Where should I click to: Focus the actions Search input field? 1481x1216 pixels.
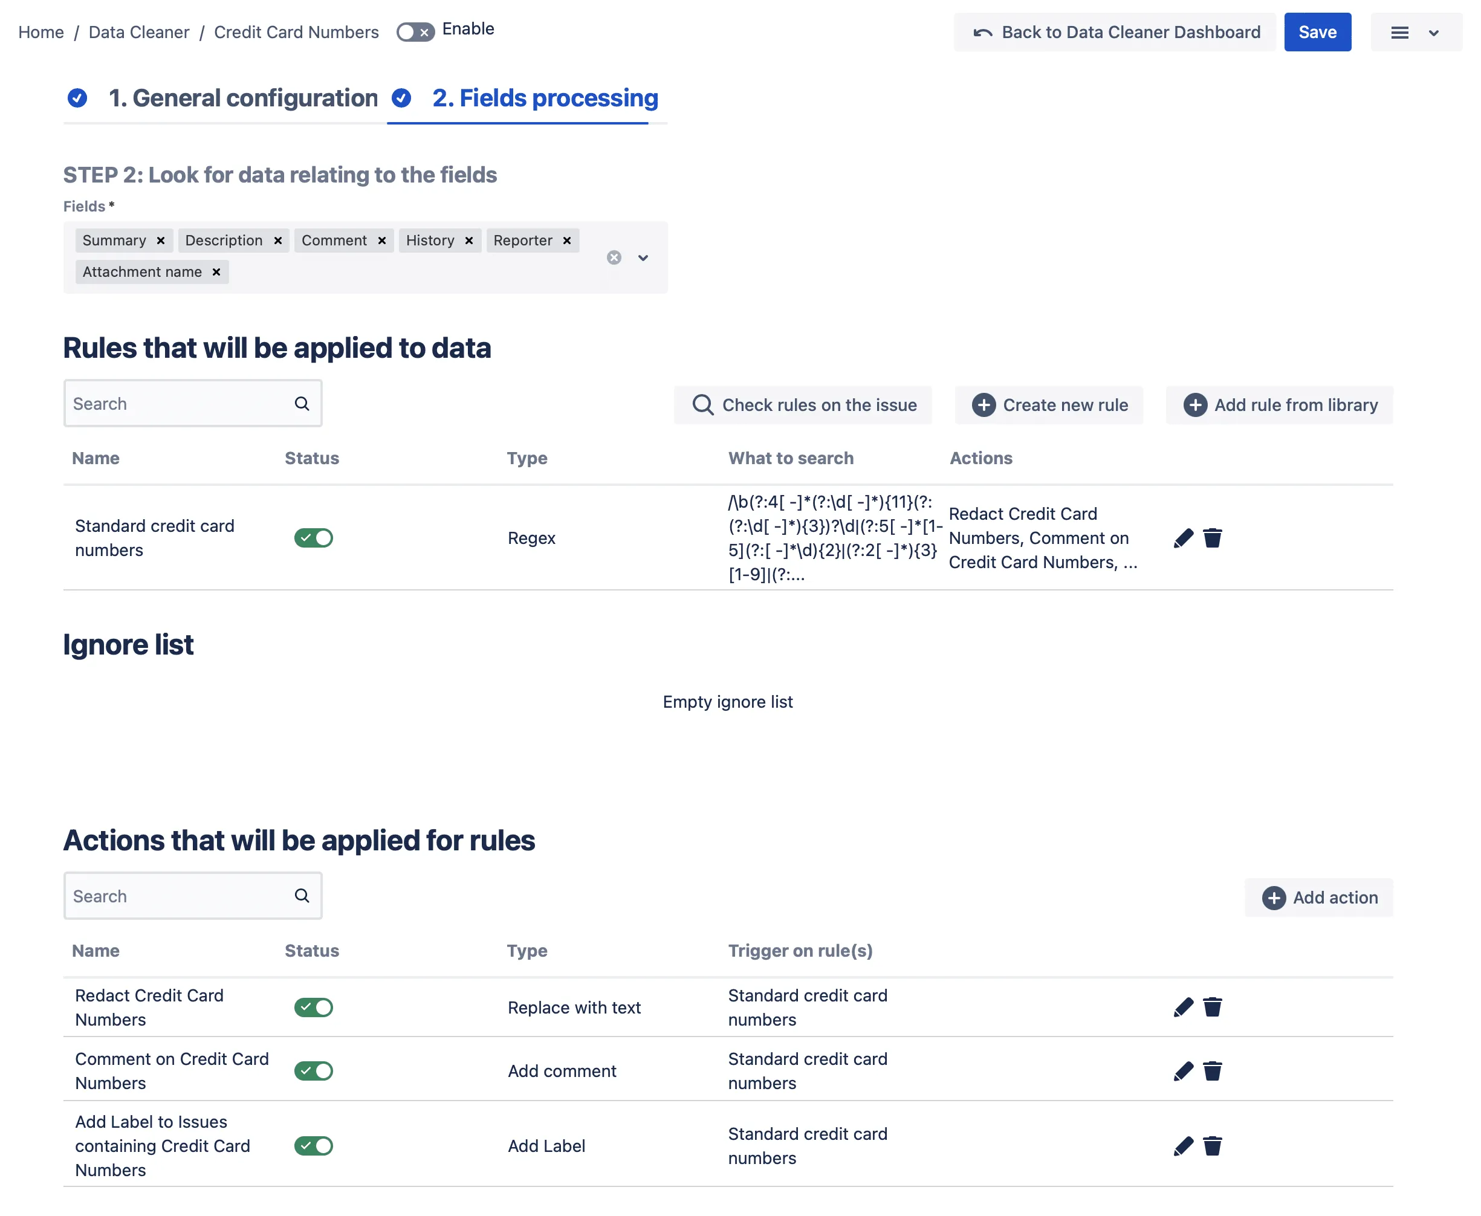click(193, 896)
